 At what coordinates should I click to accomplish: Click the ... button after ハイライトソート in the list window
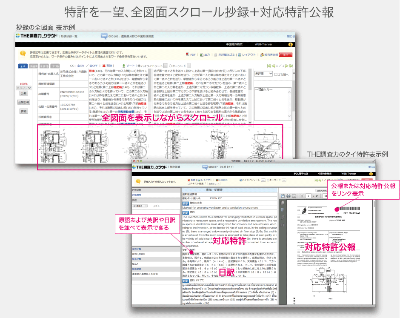click(x=166, y=66)
